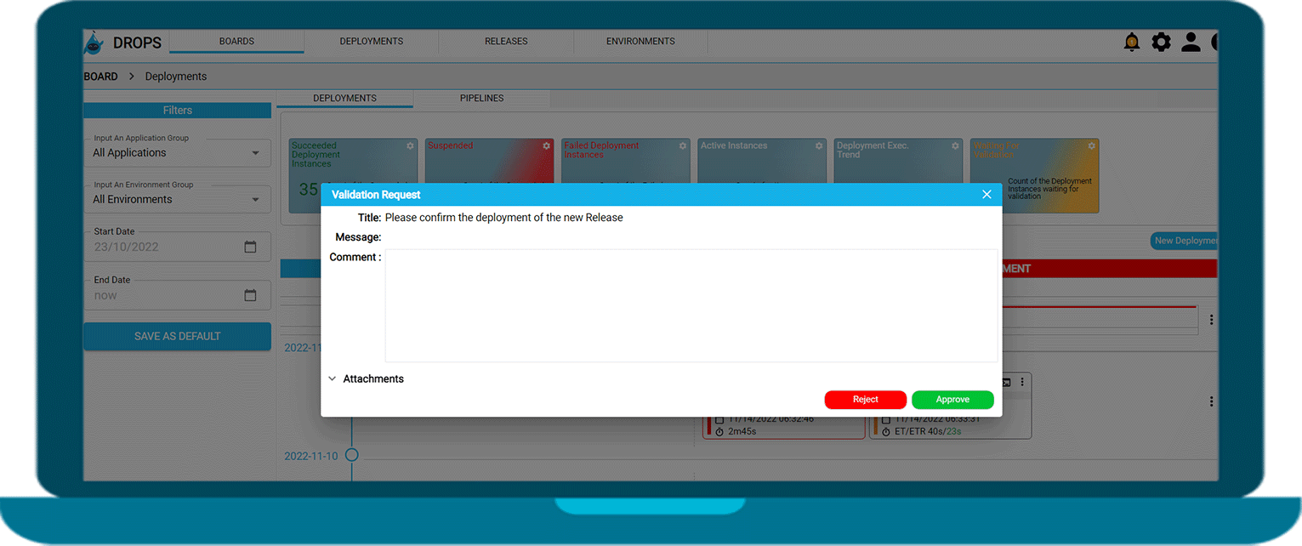Screen dimensions: 1302x546
Task: Select the 2022-11-10 timeline marker
Action: point(351,455)
